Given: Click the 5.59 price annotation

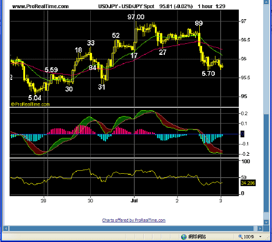Looking at the screenshot, I should pyautogui.click(x=51, y=70).
